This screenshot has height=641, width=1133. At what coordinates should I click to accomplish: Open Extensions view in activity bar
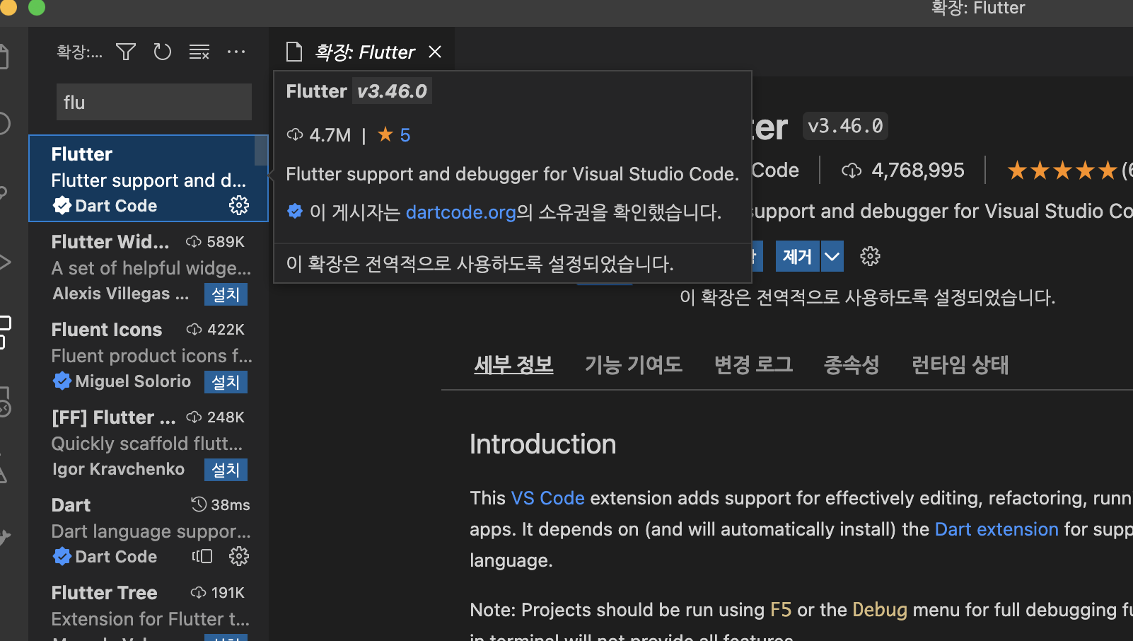6,332
